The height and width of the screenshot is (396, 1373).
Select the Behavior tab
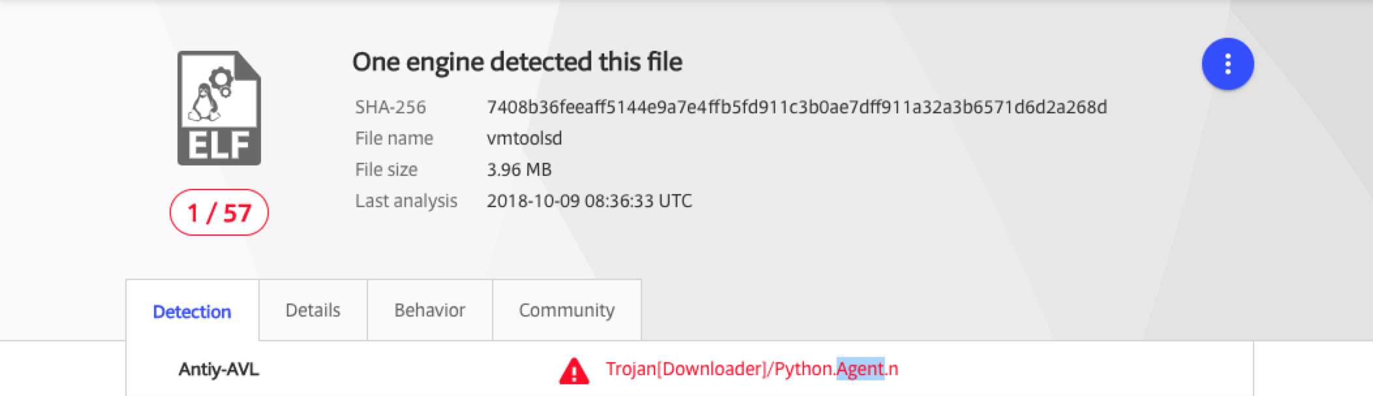[429, 310]
